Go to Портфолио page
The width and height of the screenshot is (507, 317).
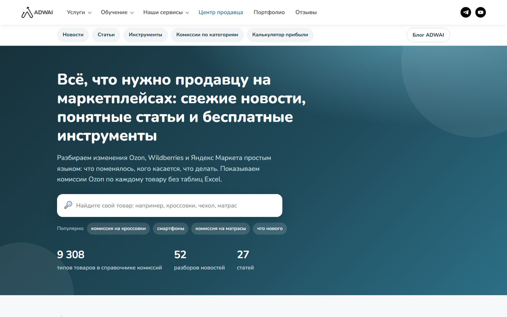(x=269, y=12)
